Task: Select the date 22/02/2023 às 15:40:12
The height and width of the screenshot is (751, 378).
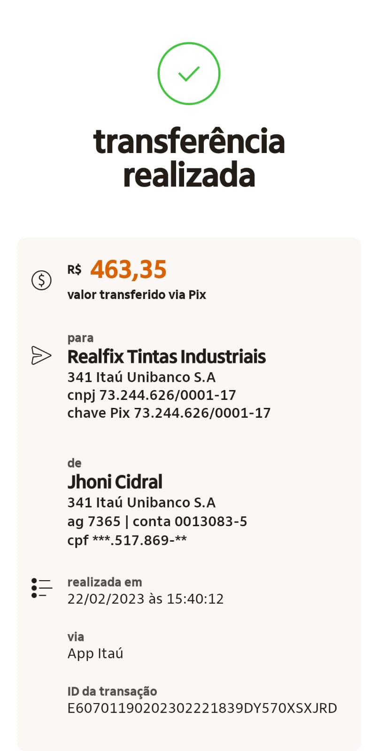Action: point(145,599)
